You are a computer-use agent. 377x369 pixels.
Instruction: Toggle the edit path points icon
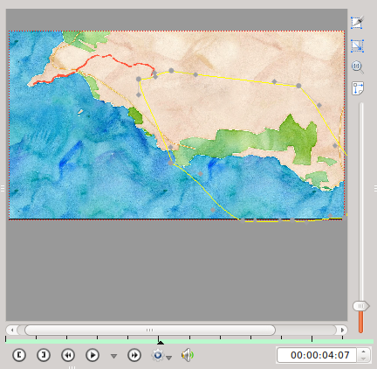(358, 88)
